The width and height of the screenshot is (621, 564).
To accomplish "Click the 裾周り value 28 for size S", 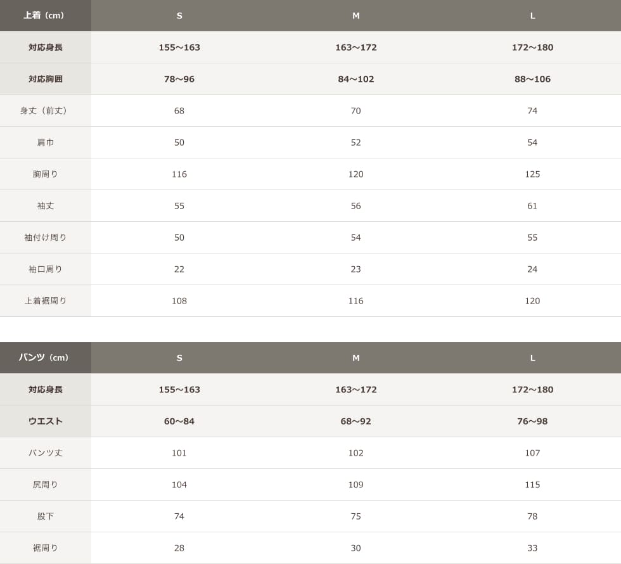I will (179, 548).
